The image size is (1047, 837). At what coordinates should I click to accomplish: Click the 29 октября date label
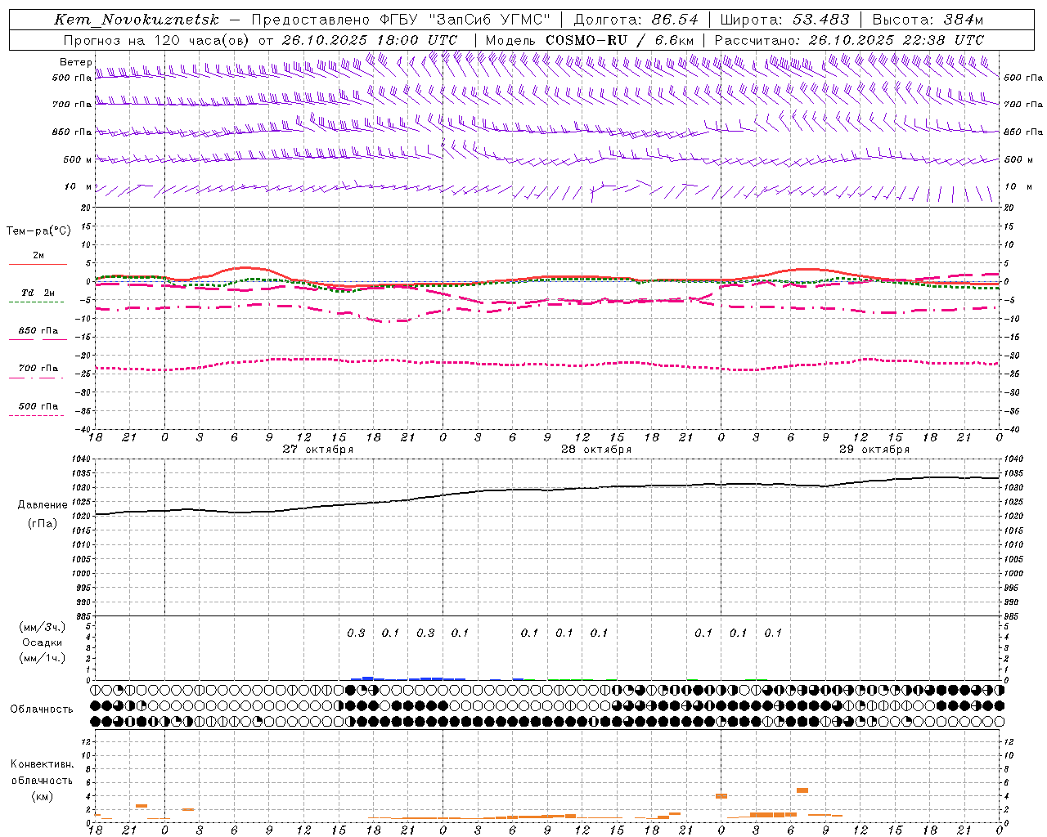coord(874,449)
